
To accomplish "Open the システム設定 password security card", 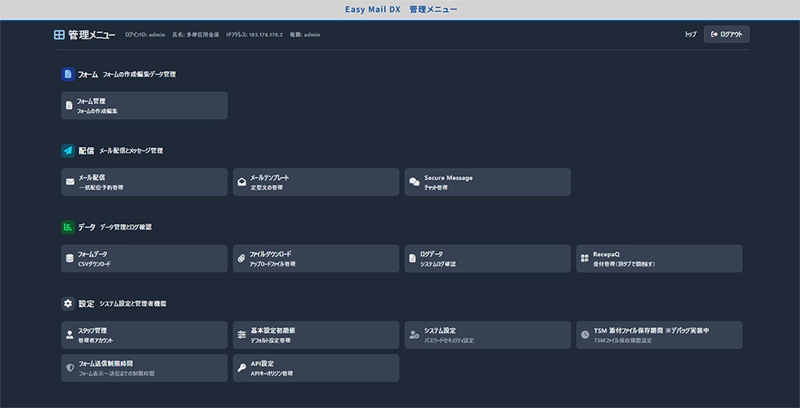I will (487, 335).
